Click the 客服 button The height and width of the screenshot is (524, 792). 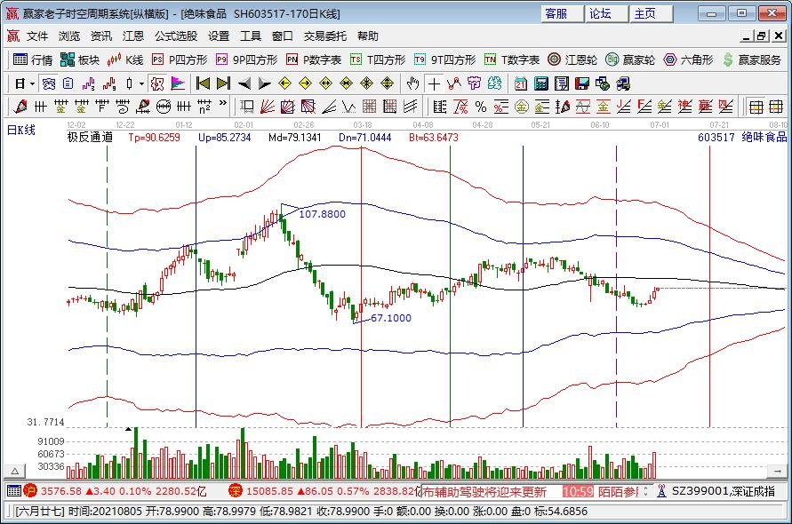coord(562,13)
